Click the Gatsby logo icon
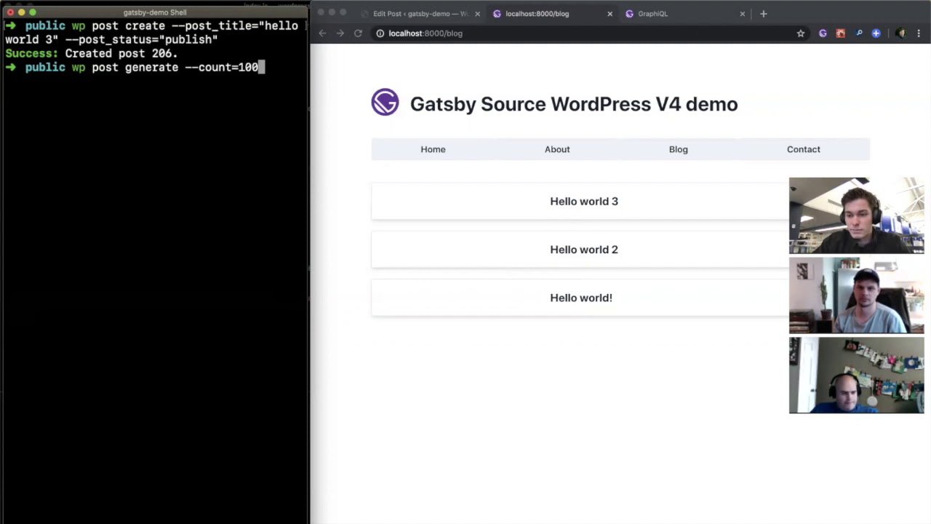931x524 pixels. tap(385, 103)
